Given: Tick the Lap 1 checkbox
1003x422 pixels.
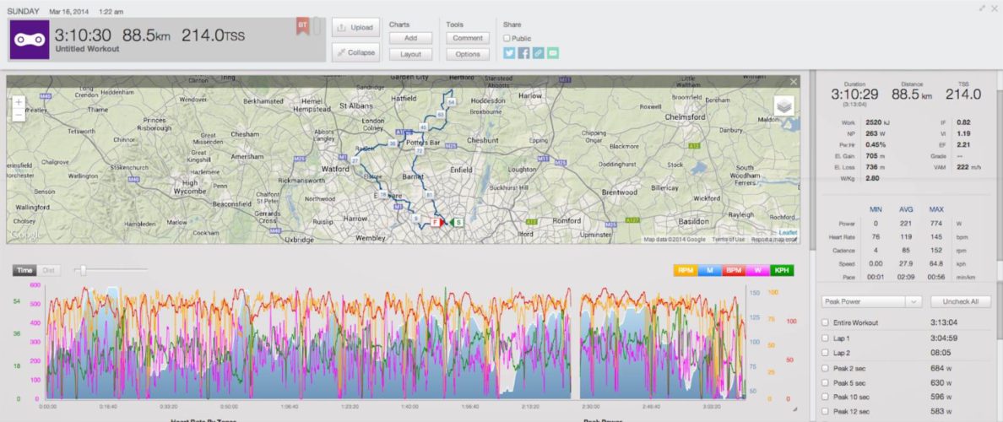Looking at the screenshot, I should (825, 338).
